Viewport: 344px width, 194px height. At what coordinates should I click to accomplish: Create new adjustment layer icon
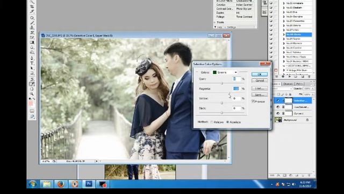290,175
